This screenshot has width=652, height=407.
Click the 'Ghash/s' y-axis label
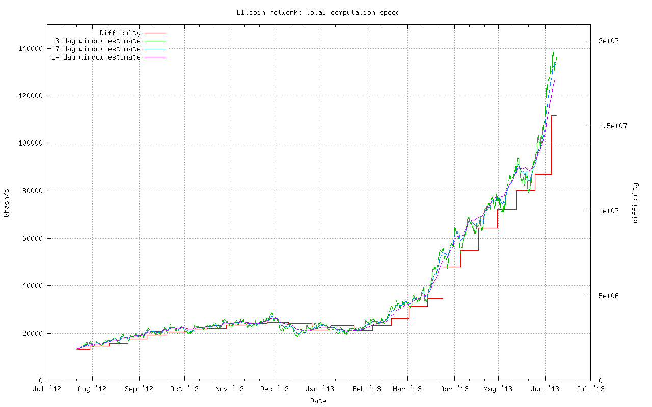pos(7,202)
